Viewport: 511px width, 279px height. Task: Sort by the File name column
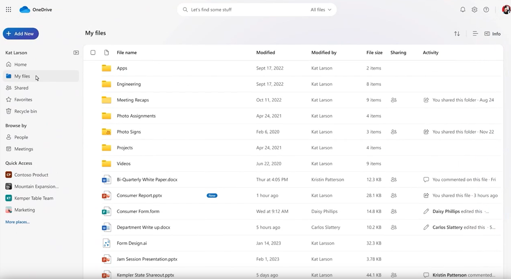127,53
